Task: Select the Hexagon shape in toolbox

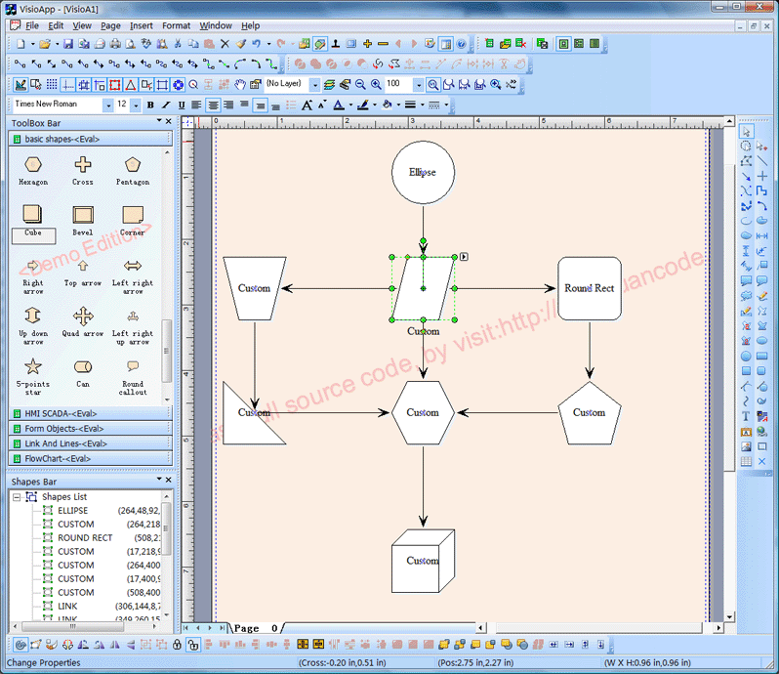Action: pyautogui.click(x=33, y=165)
